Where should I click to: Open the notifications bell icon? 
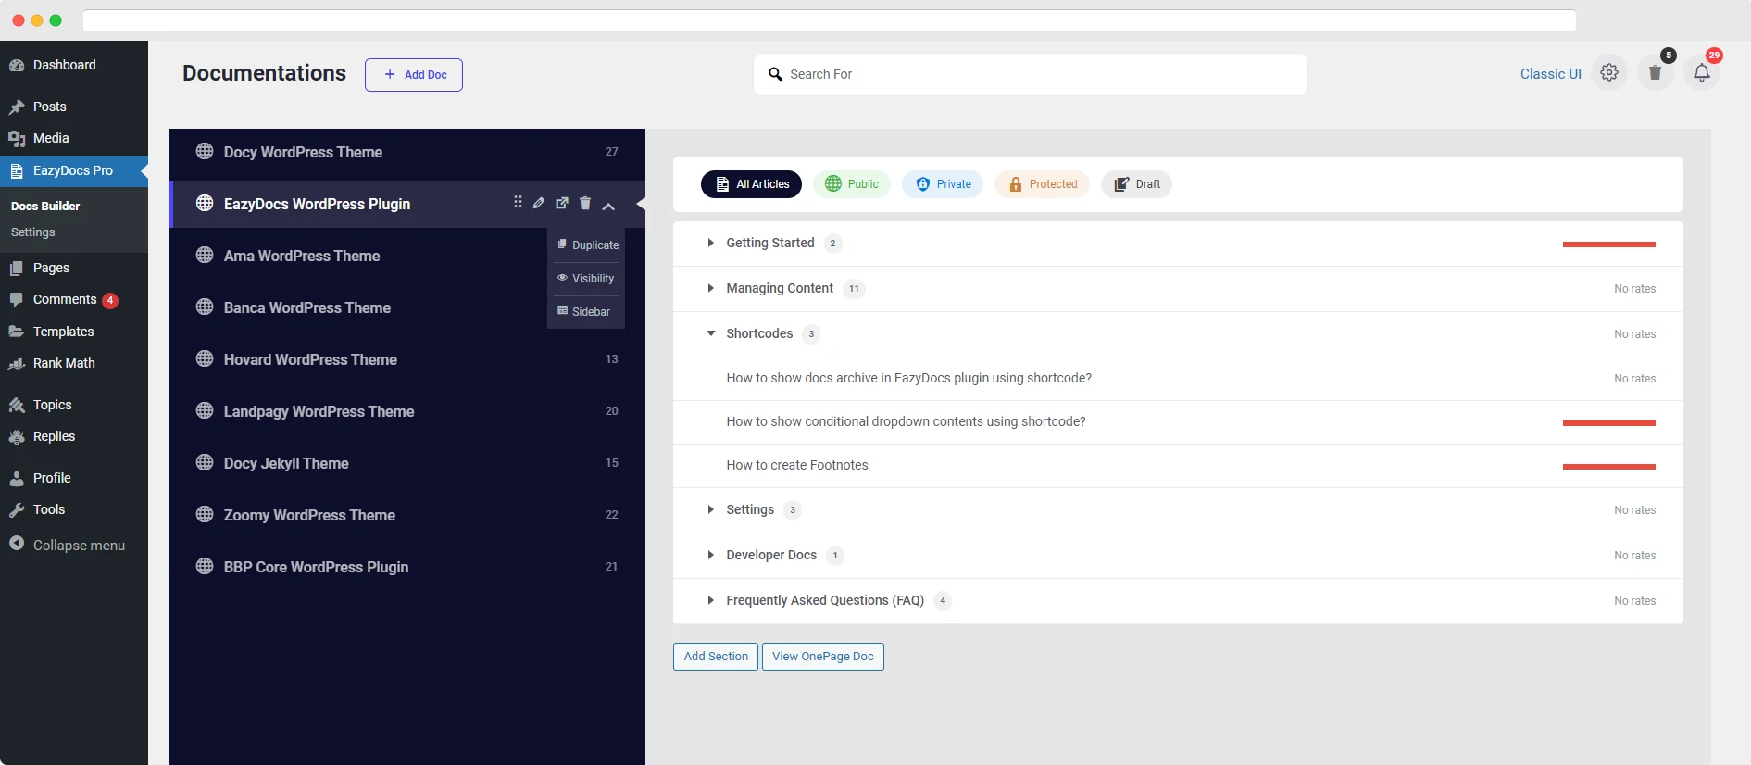tap(1702, 72)
